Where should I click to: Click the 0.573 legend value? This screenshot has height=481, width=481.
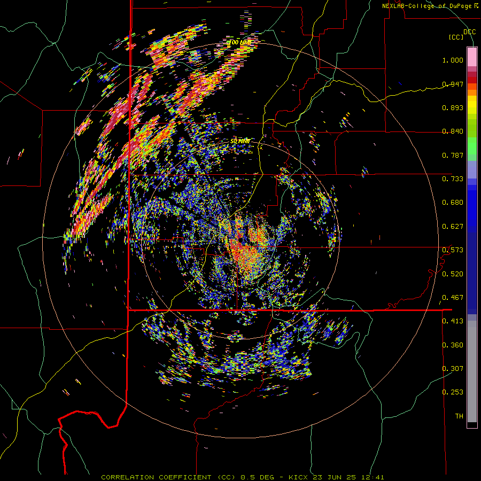pyautogui.click(x=453, y=250)
